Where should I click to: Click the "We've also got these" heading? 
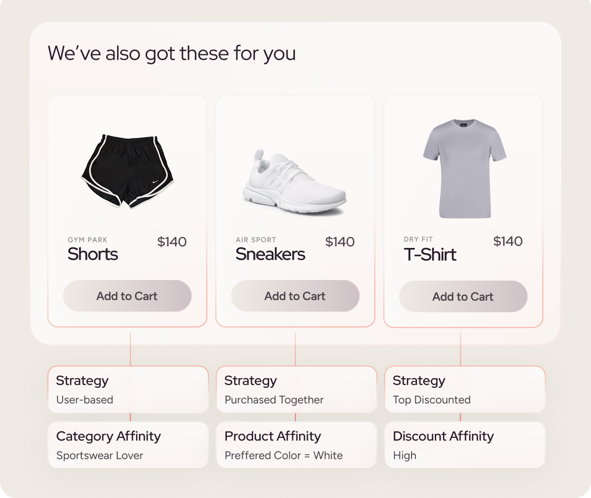171,53
